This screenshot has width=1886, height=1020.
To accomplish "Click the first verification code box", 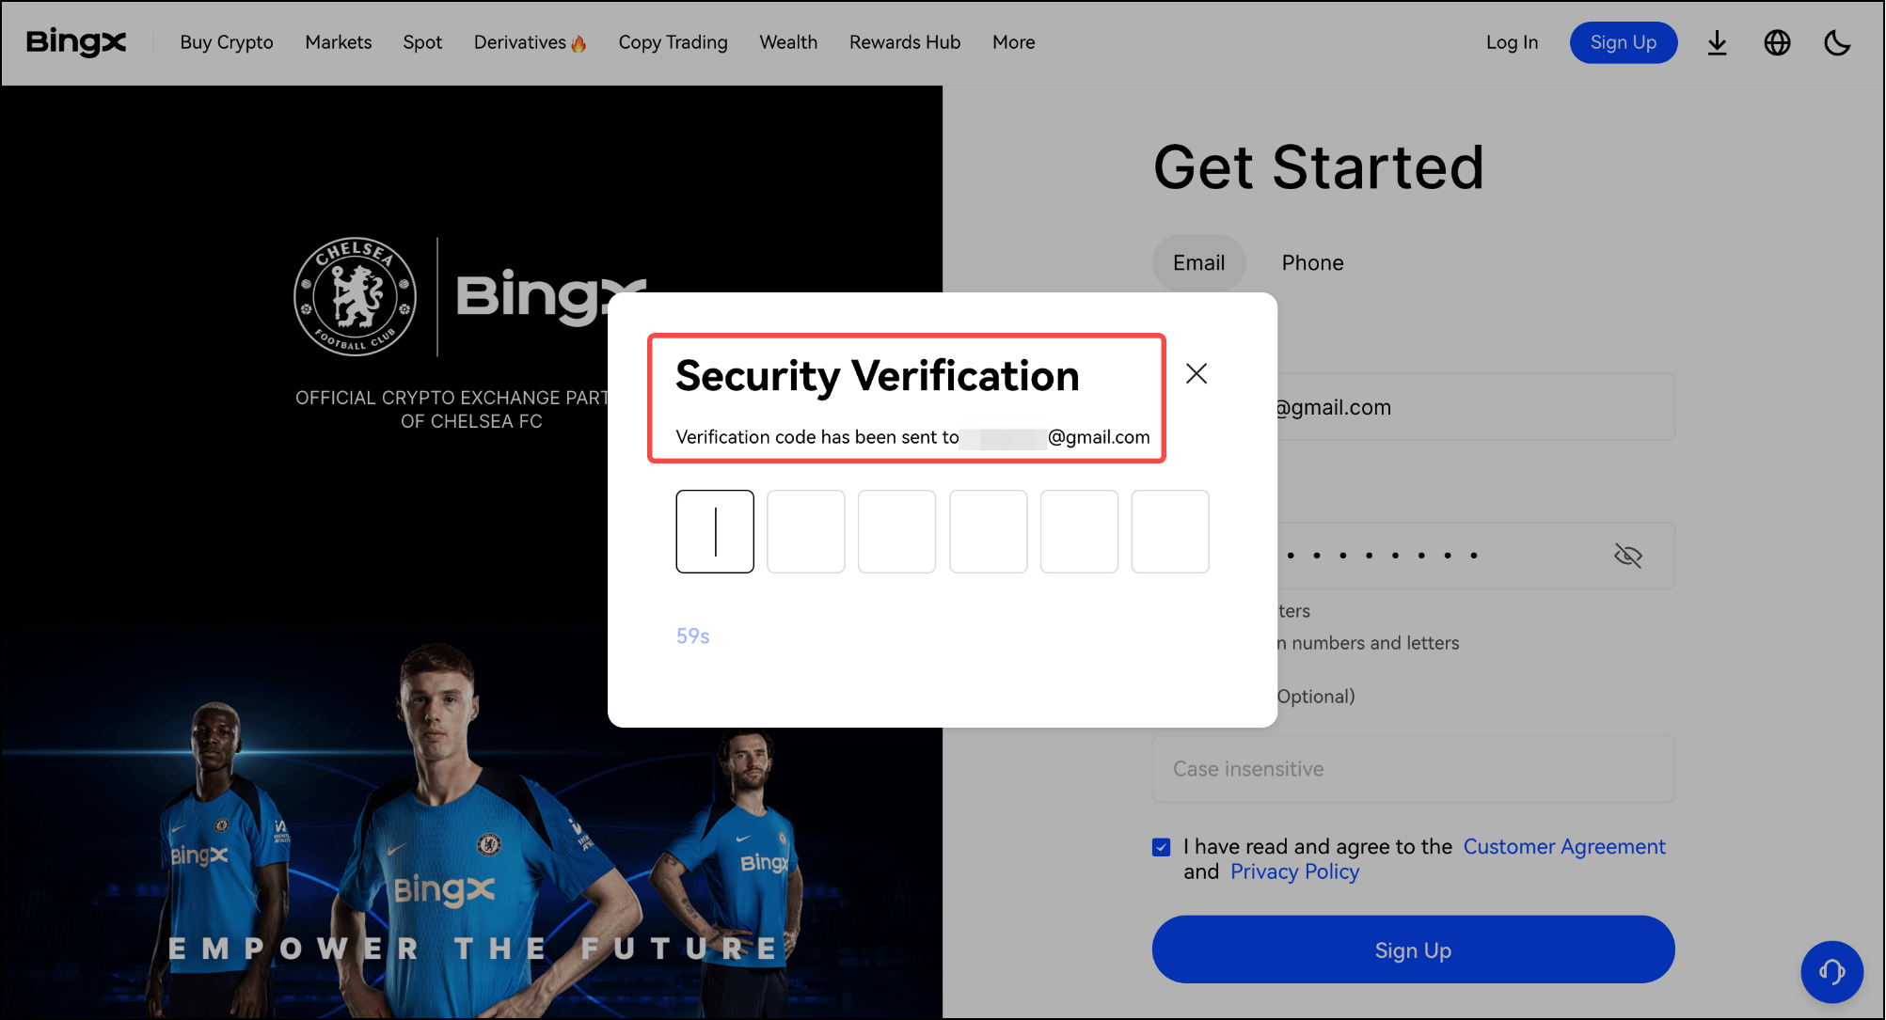I will click(714, 531).
